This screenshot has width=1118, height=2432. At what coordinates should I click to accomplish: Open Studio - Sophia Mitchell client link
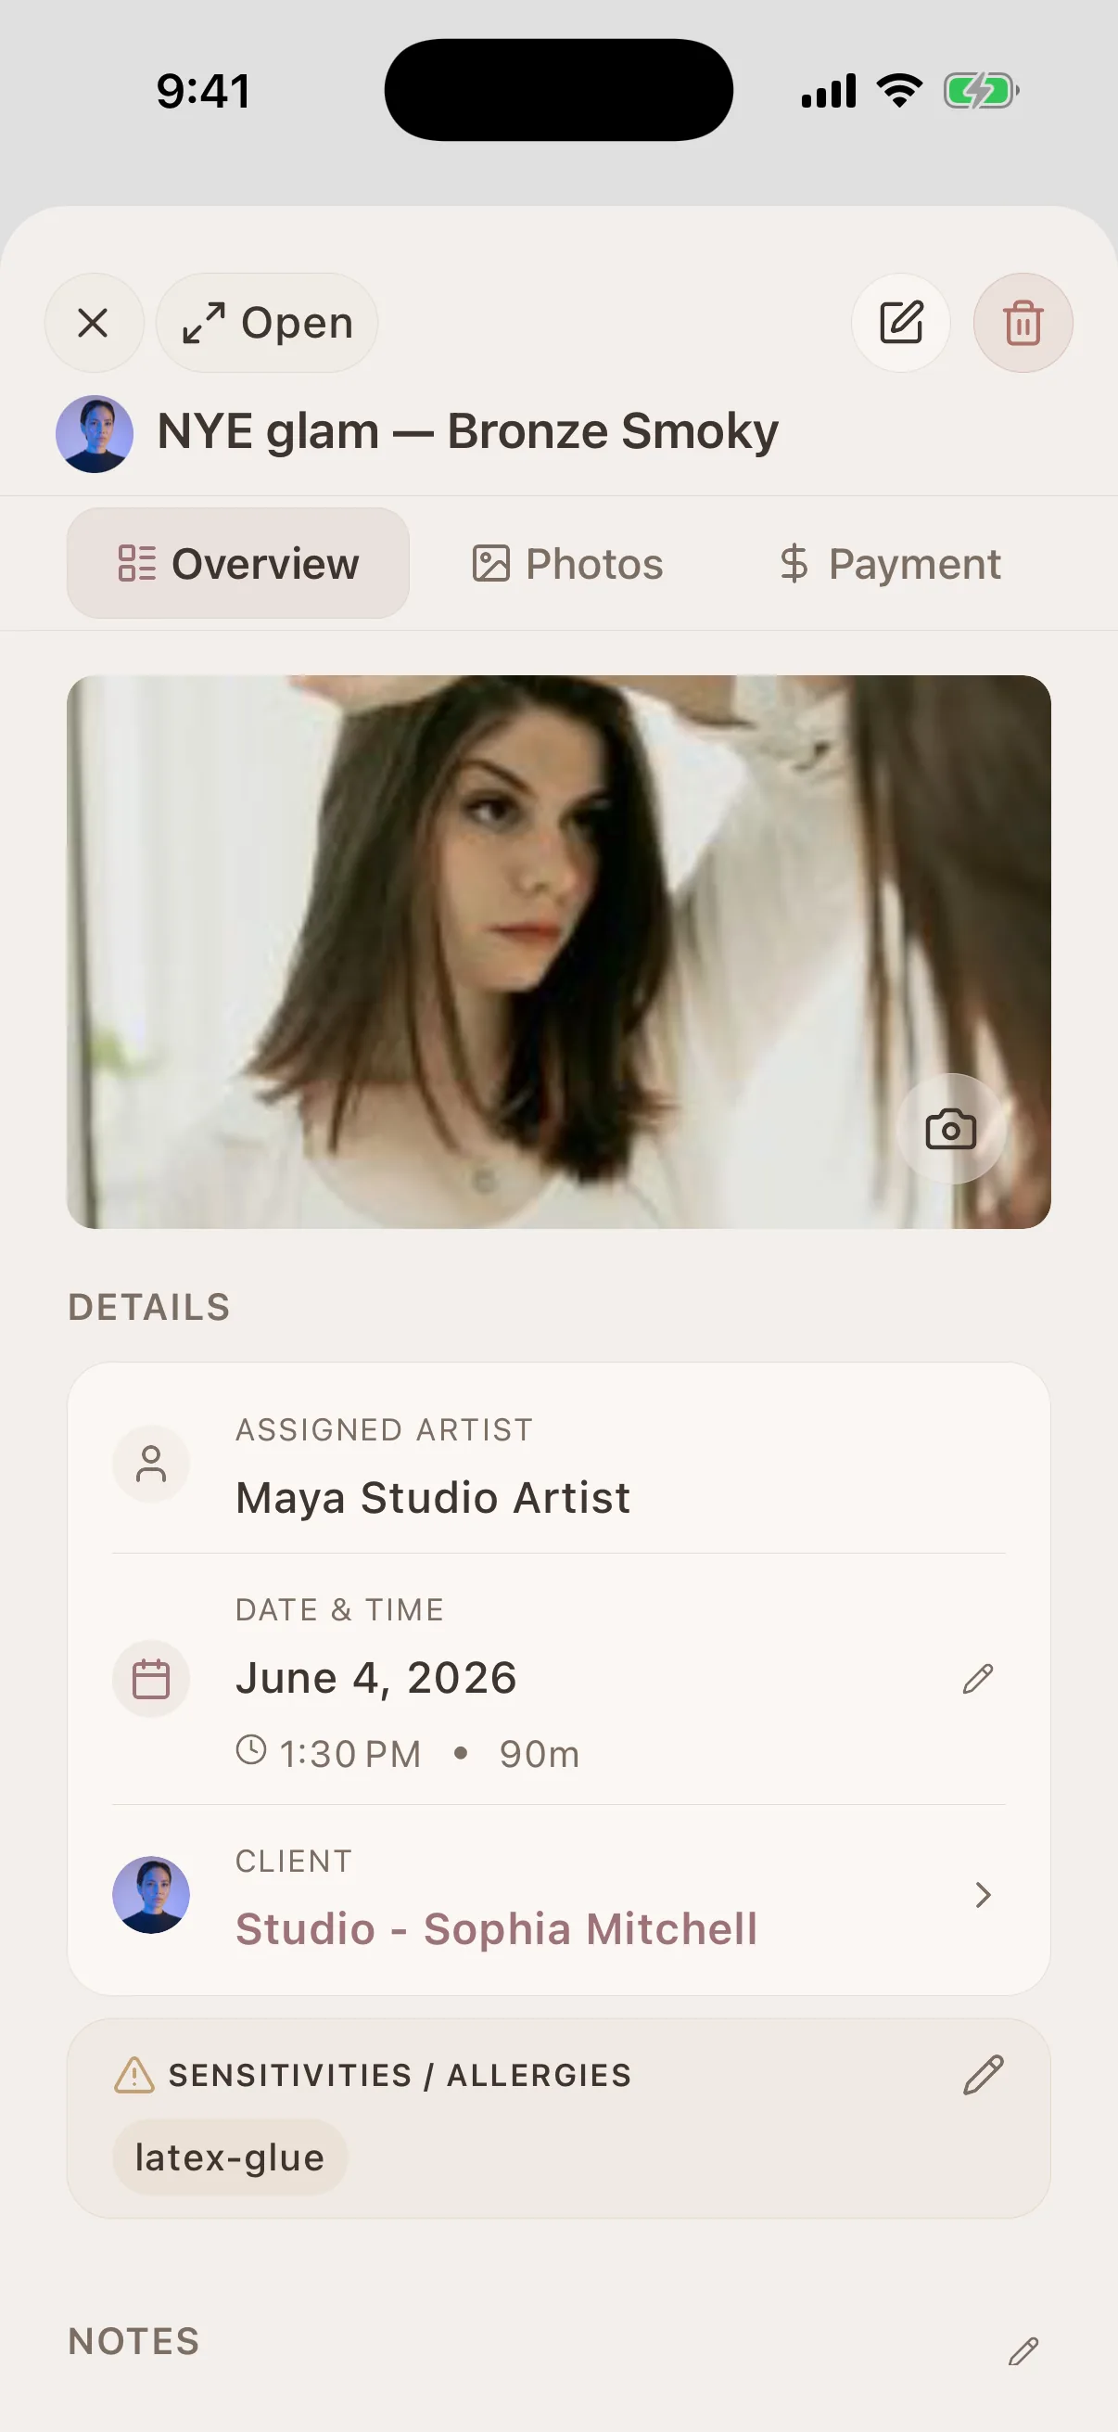click(x=496, y=1928)
